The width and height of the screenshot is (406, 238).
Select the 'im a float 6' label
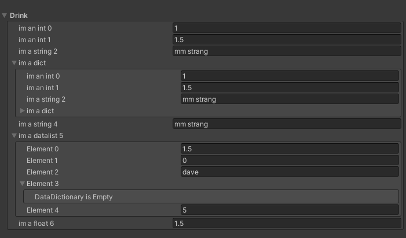coord(40,223)
